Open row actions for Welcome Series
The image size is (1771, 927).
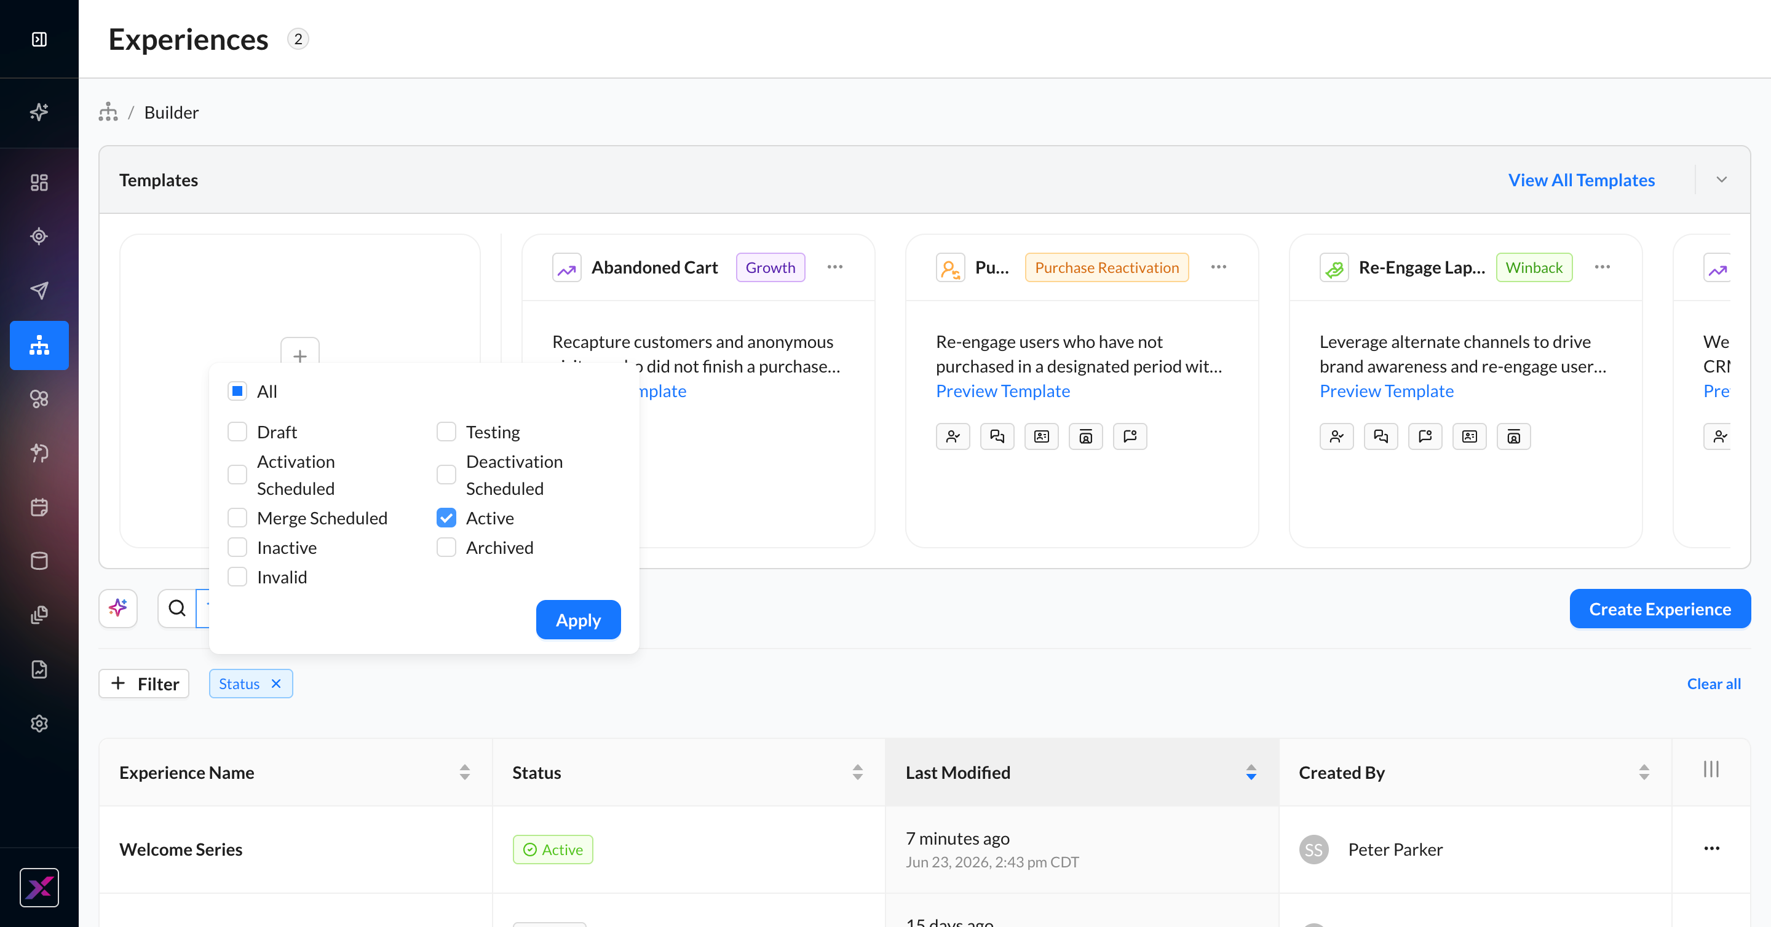click(1711, 849)
